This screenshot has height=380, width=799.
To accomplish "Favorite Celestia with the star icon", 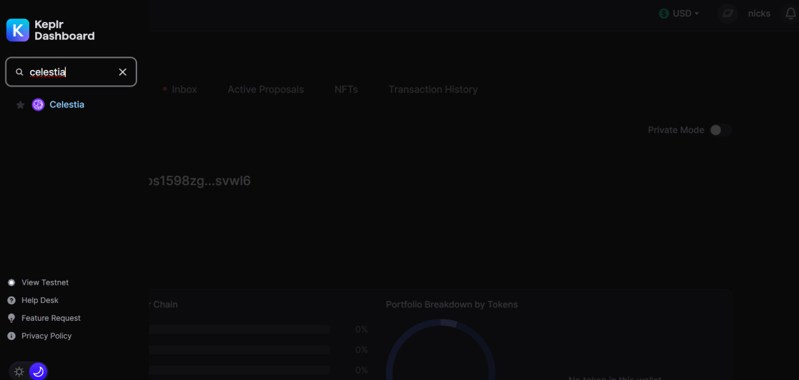I will click(x=20, y=105).
